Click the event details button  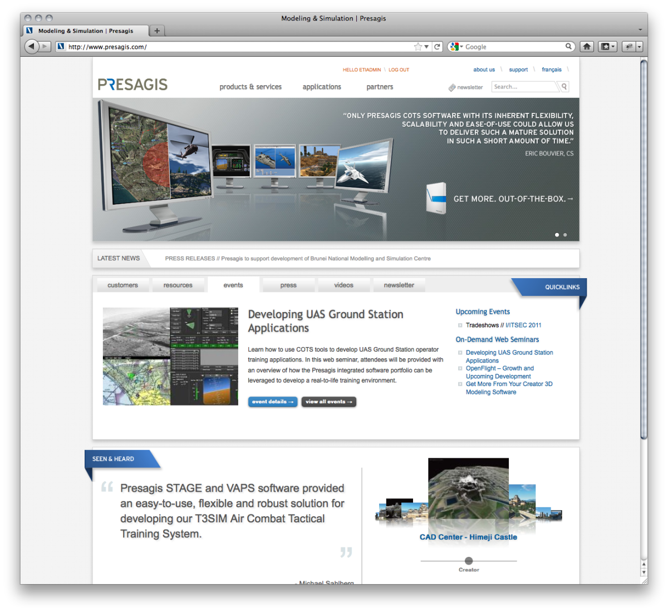[x=273, y=402]
